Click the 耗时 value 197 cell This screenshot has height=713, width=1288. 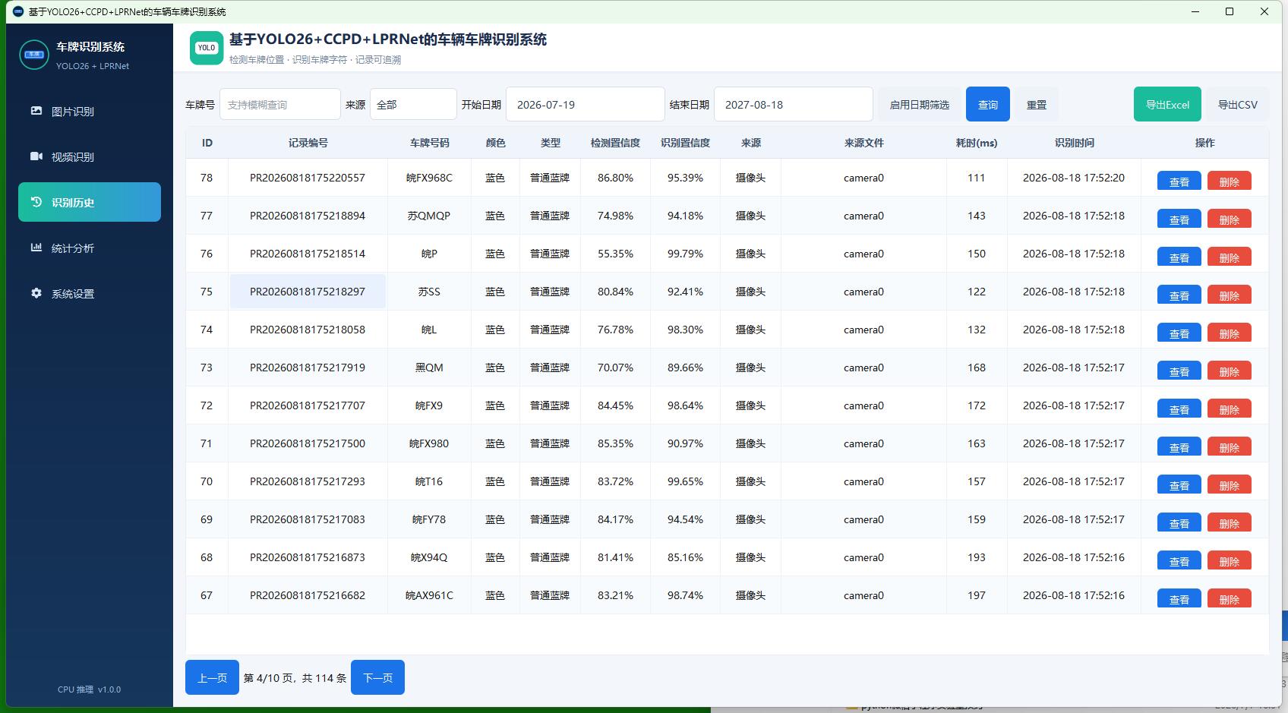[x=977, y=595]
